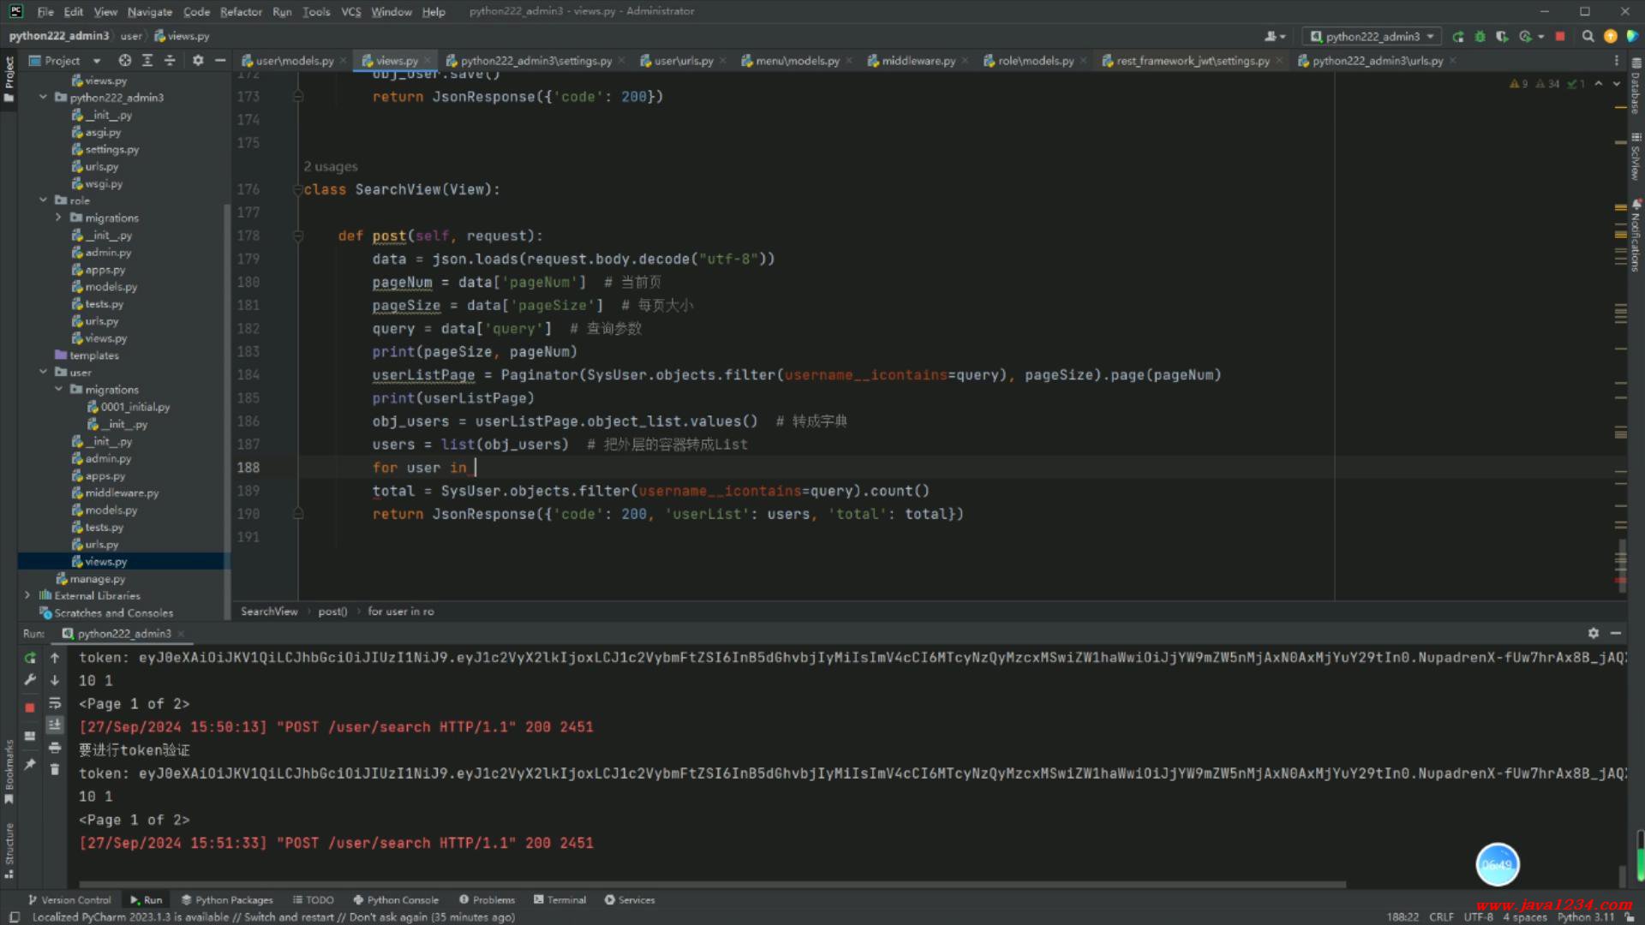Screen dimensions: 1645x925
Task: Expand External Libraries node
Action: coord(27,595)
